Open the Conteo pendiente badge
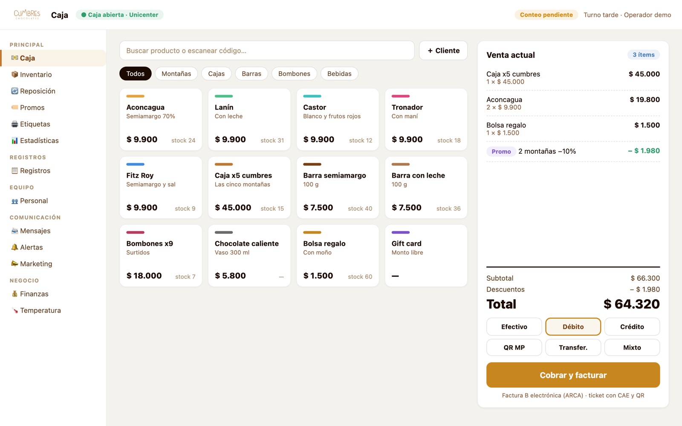 pyautogui.click(x=546, y=15)
